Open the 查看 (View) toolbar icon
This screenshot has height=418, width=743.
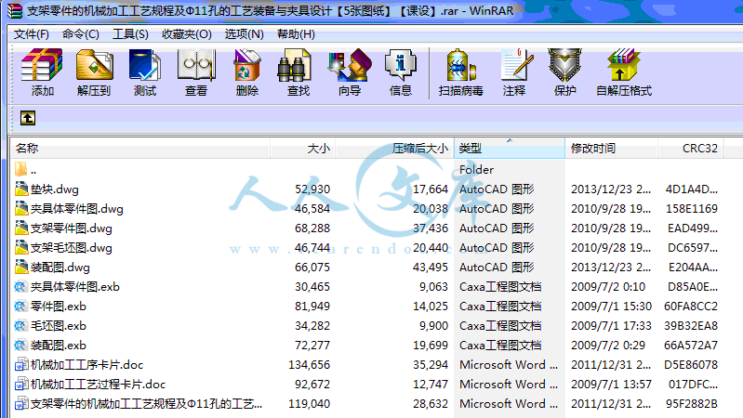196,65
